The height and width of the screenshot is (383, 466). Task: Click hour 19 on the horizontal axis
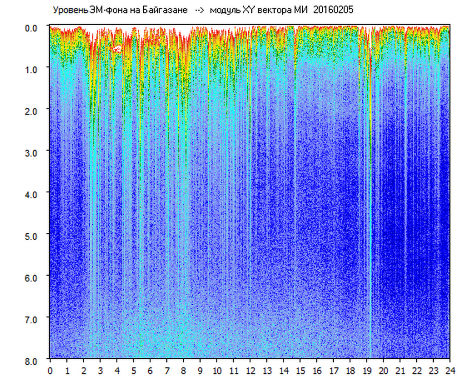click(x=367, y=370)
